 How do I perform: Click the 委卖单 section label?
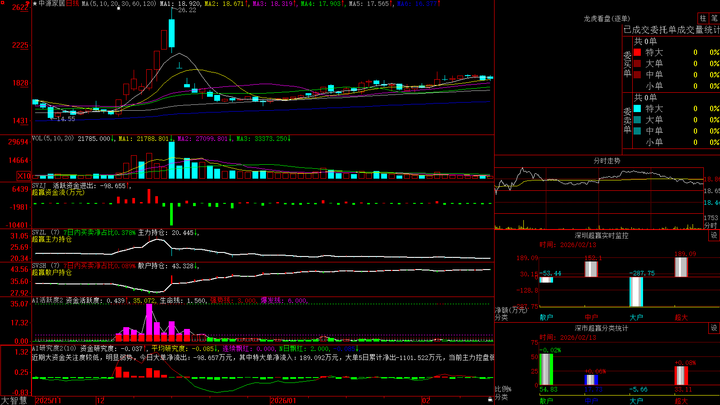[627, 120]
